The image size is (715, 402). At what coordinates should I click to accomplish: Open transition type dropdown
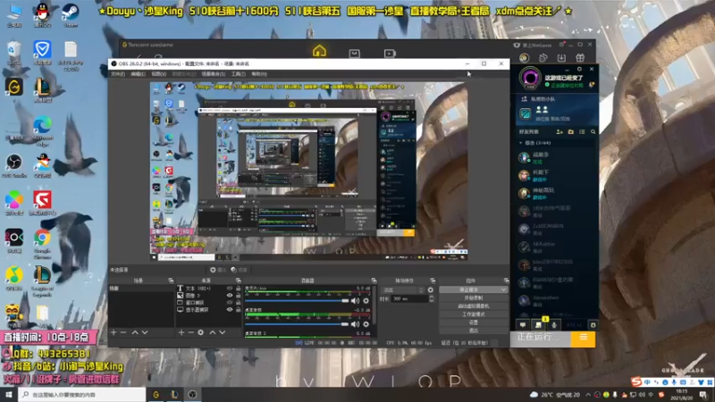coord(403,289)
